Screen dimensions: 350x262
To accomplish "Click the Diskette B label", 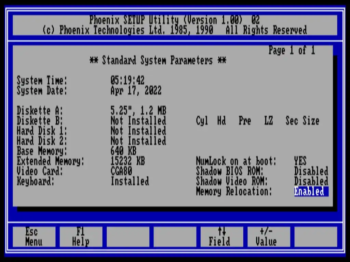I will pos(40,121).
